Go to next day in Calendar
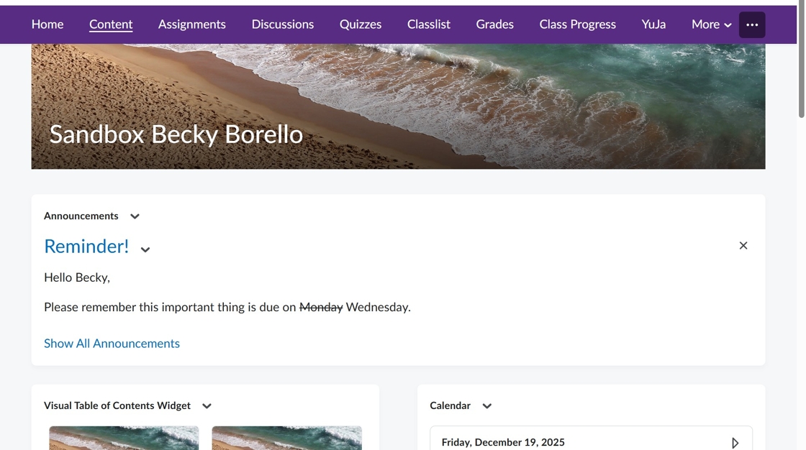The width and height of the screenshot is (806, 450). (735, 443)
